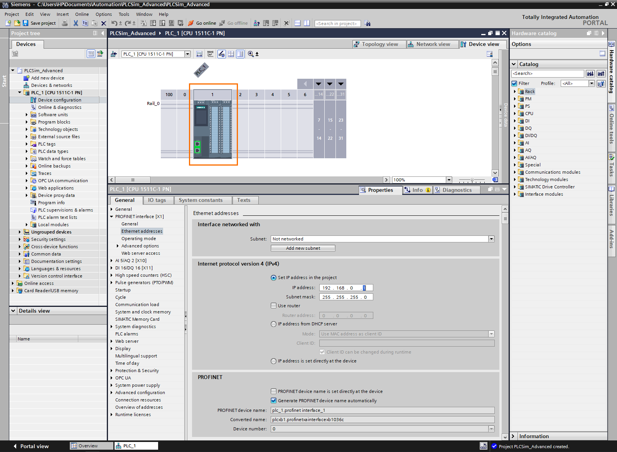This screenshot has height=452, width=617.
Task: Click the PROFINET device name field
Action: click(x=382, y=410)
